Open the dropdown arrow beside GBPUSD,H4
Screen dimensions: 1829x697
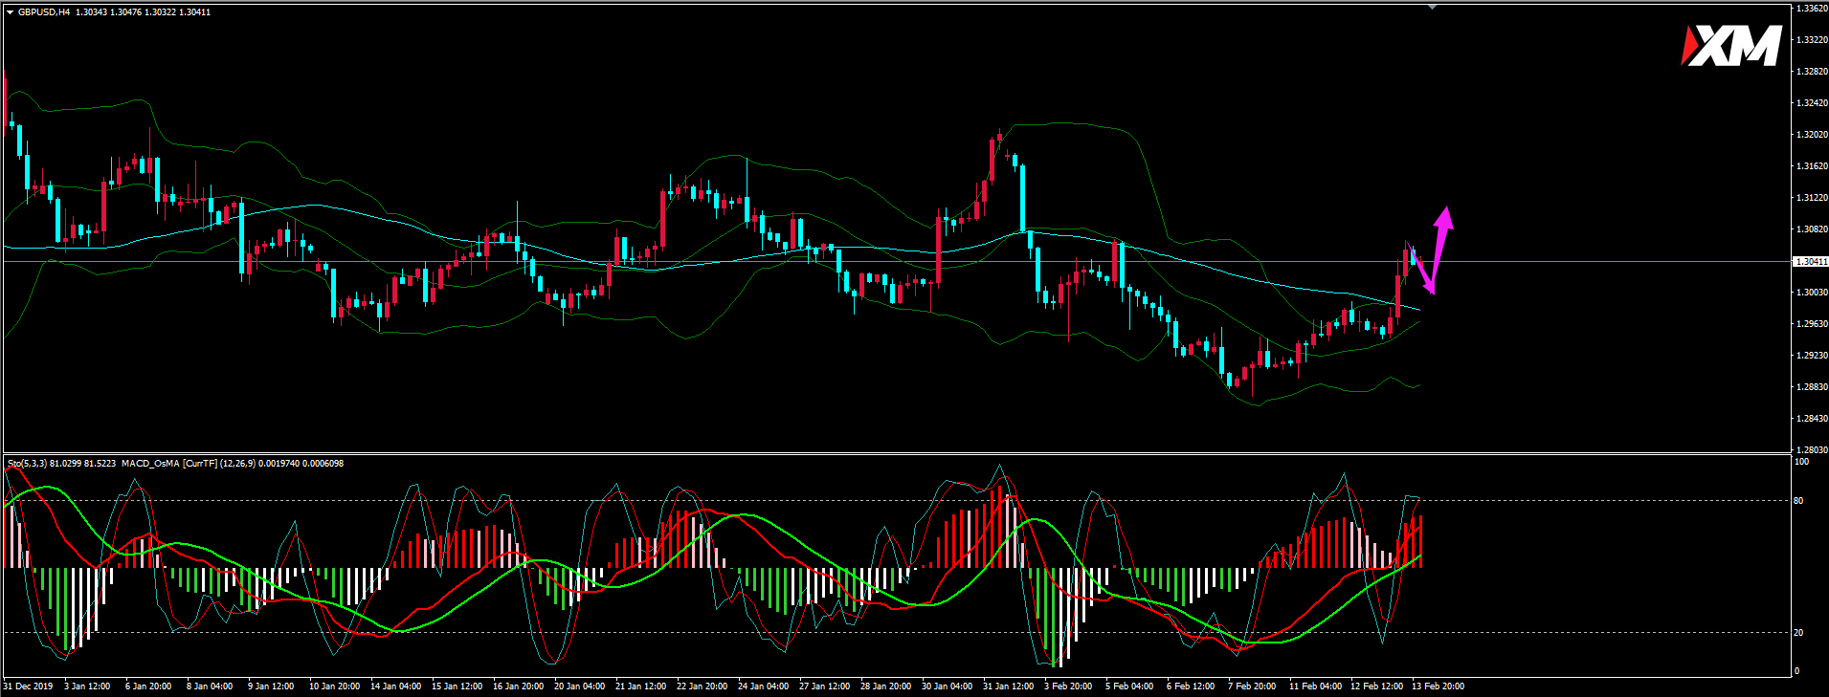(10, 12)
